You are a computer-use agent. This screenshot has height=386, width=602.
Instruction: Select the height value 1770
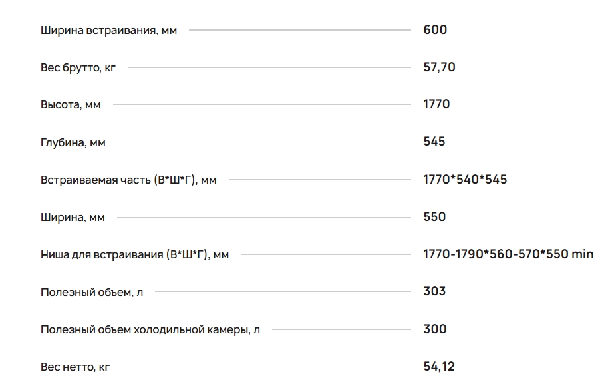pos(436,104)
